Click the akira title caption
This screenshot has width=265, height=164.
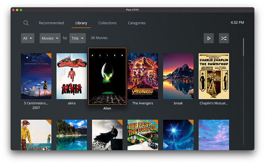point(72,103)
